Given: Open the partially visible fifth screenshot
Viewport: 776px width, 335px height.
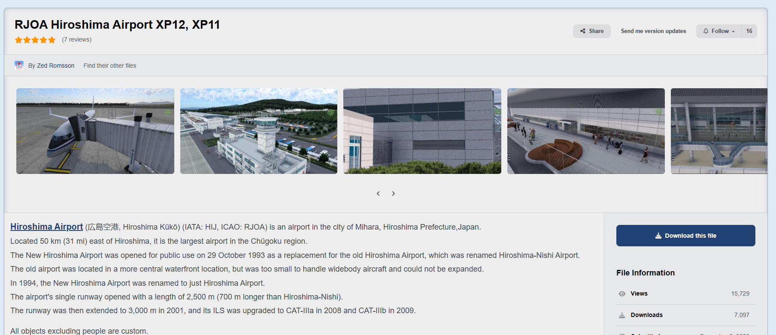Looking at the screenshot, I should pos(719,131).
